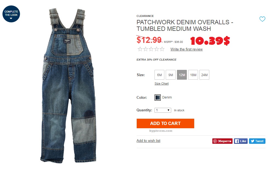Open the Complete The Look badge
This screenshot has width=269, height=170.
coord(11,14)
